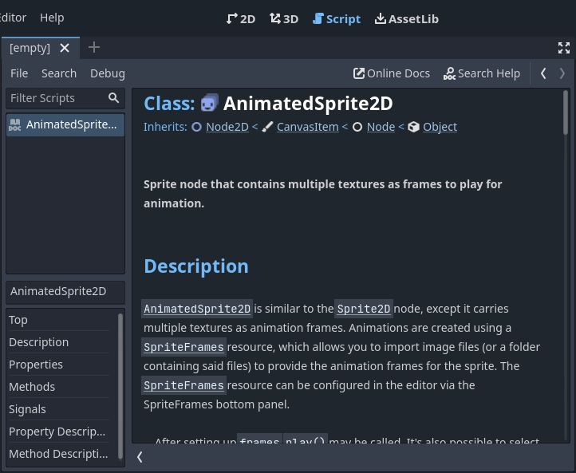Select AnimatedSprite2D in the scripts list
This screenshot has height=473, width=576.
pyautogui.click(x=65, y=124)
